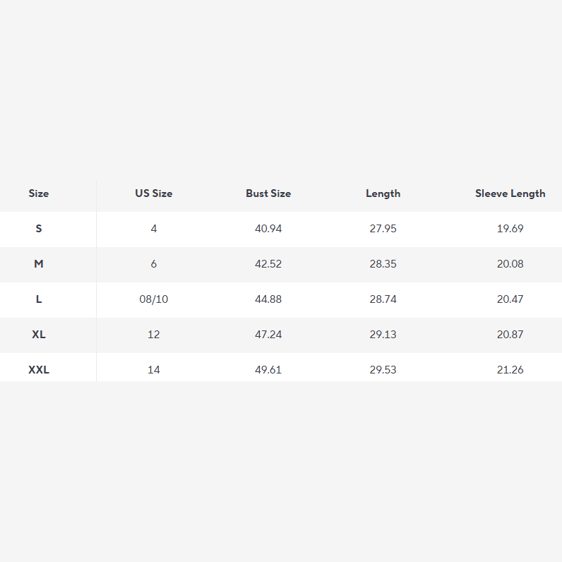Click US size 08/10 cell

click(154, 299)
